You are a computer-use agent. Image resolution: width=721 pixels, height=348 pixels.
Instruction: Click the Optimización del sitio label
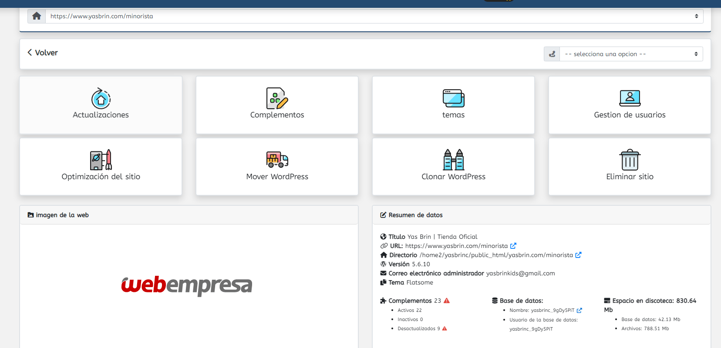pos(101,177)
